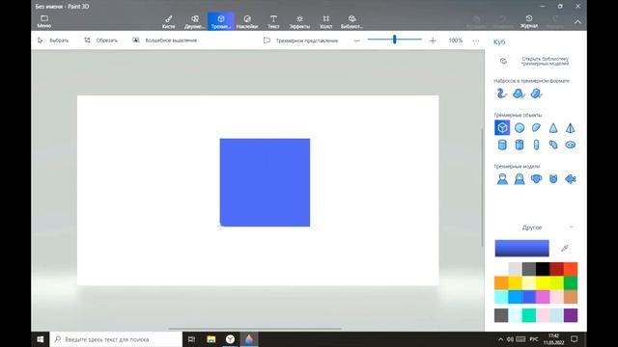Viewport: 618px width, 347px height.
Task: Select the cone 3D object
Action: pyautogui.click(x=553, y=127)
